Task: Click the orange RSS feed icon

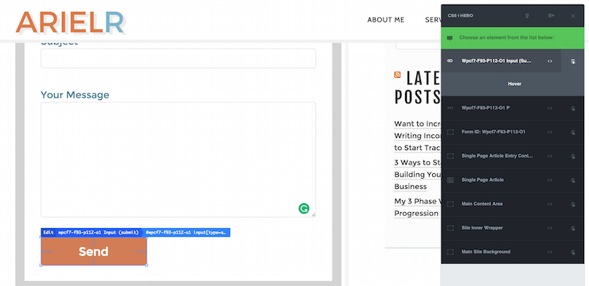Action: pos(397,75)
